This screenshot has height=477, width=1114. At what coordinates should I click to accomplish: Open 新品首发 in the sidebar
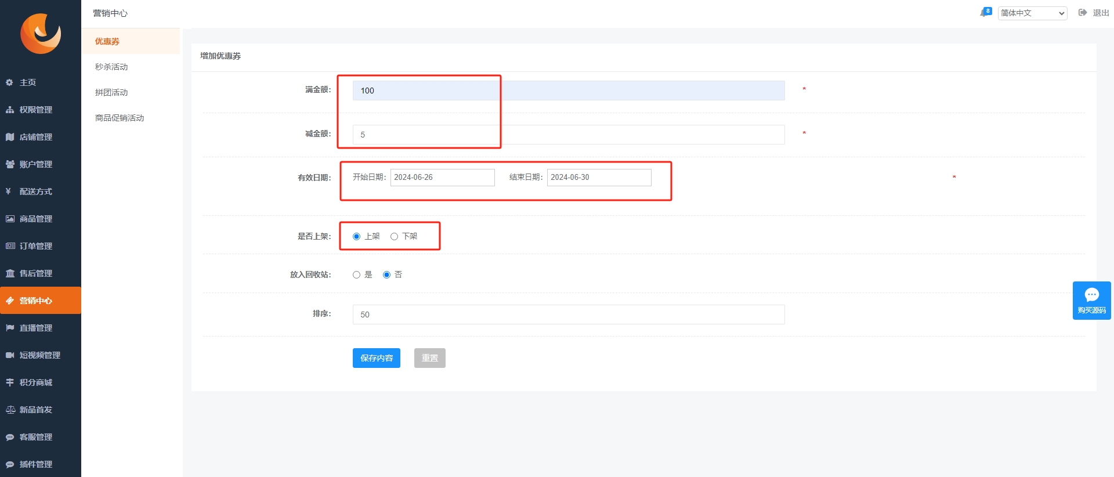click(x=41, y=410)
